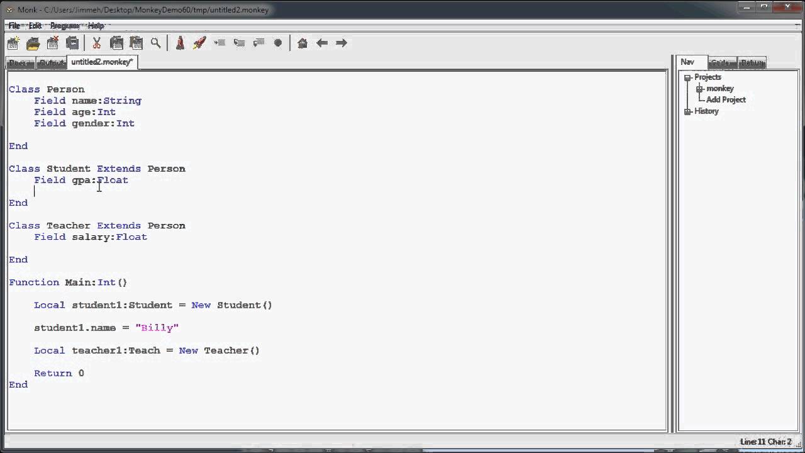Screen dimensions: 805x453
Task: Select the monkey project entry
Action: (720, 88)
